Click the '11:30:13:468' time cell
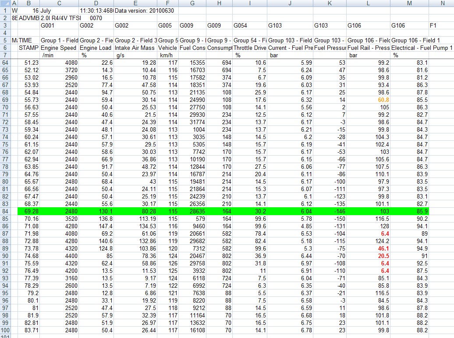This screenshot has height=338, width=454. 96,10
